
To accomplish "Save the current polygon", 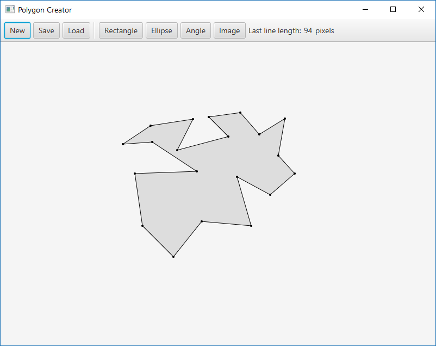I will (x=46, y=30).
